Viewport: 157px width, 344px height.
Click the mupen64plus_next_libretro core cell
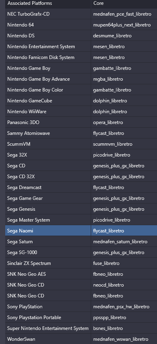[124, 25]
